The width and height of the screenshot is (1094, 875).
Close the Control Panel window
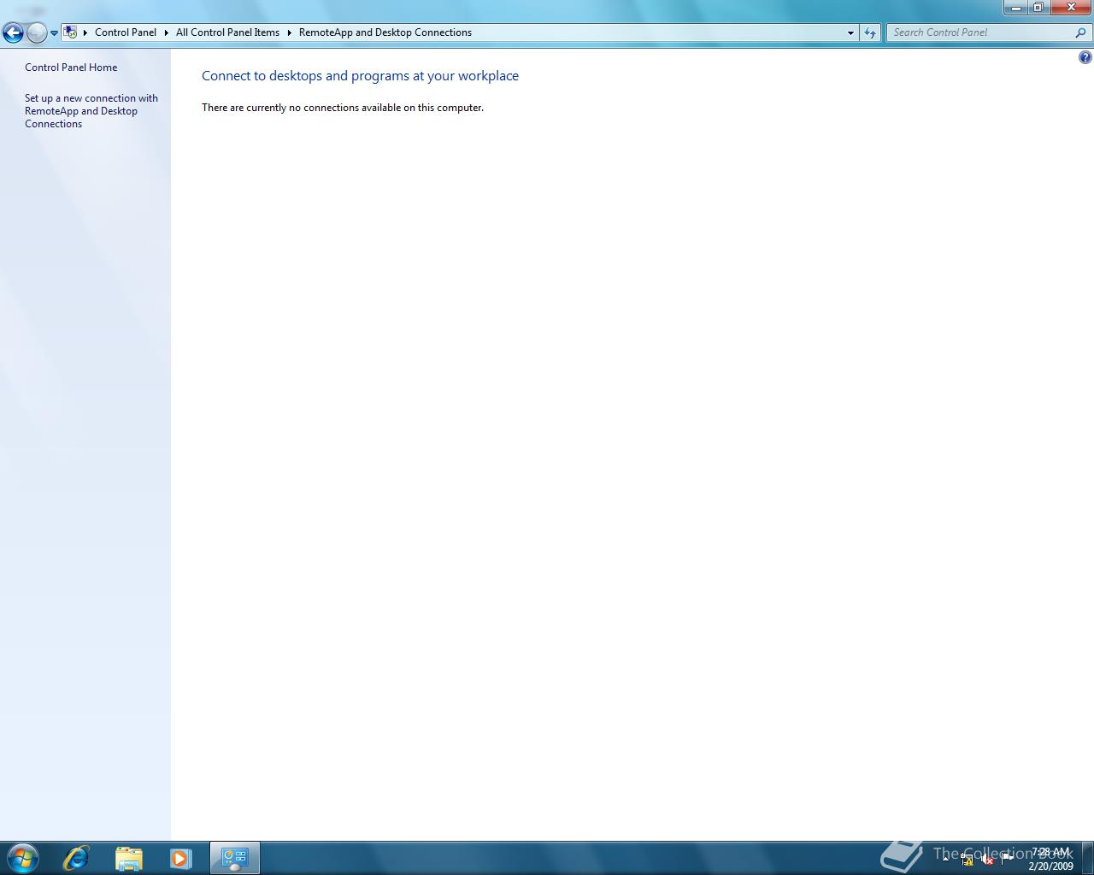1071,7
